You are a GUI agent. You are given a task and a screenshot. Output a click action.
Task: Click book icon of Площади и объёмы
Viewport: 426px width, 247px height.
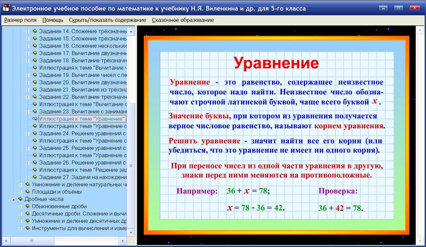pos(27,192)
